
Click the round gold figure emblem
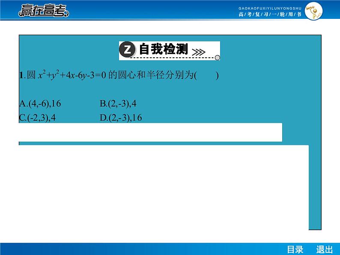(313, 11)
